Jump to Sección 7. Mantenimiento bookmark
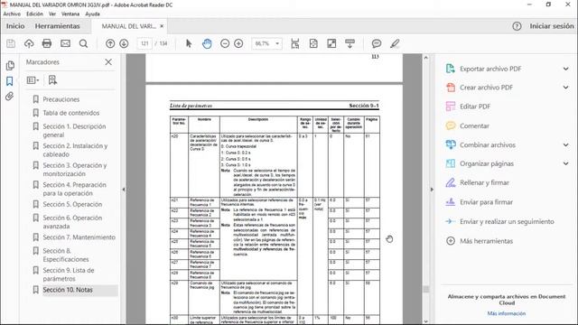 (x=79, y=237)
